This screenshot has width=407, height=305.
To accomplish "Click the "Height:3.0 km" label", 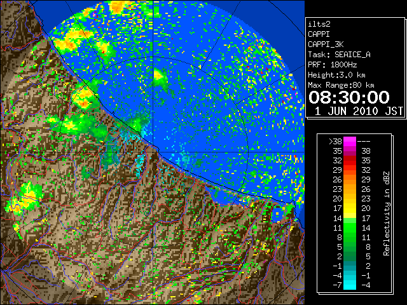I will click(336, 75).
